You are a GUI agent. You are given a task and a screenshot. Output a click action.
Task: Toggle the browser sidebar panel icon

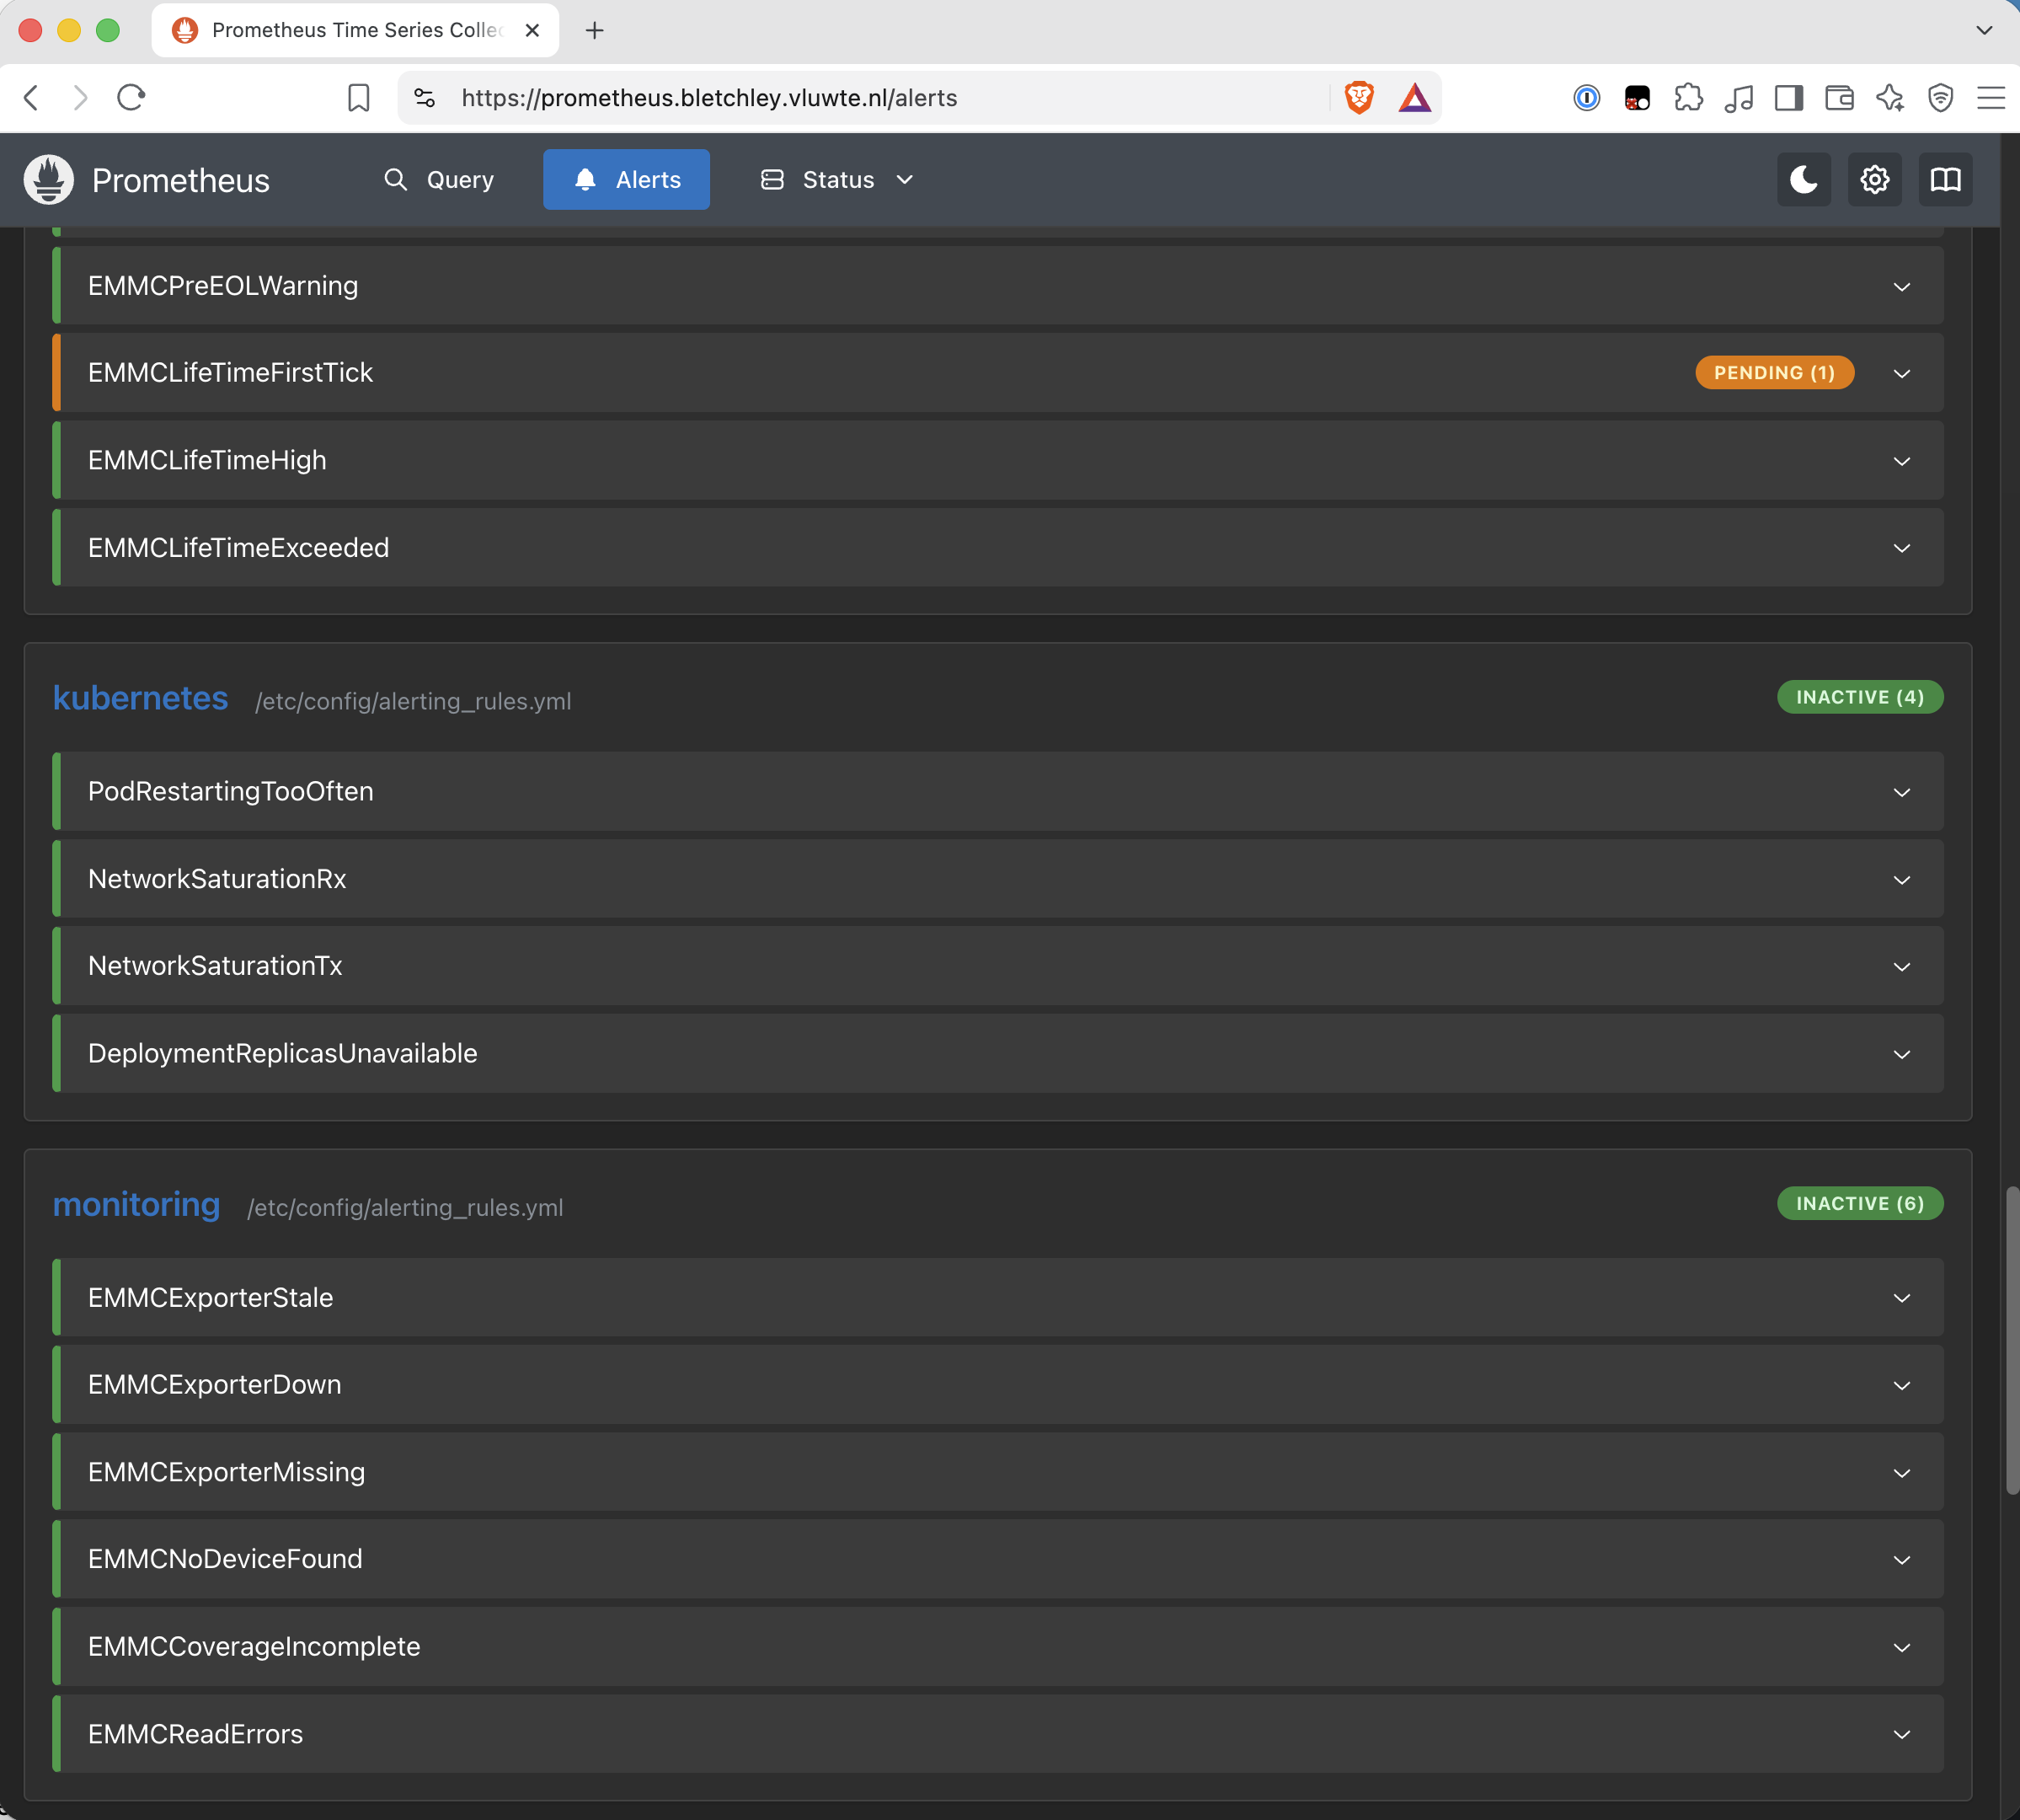1789,98
